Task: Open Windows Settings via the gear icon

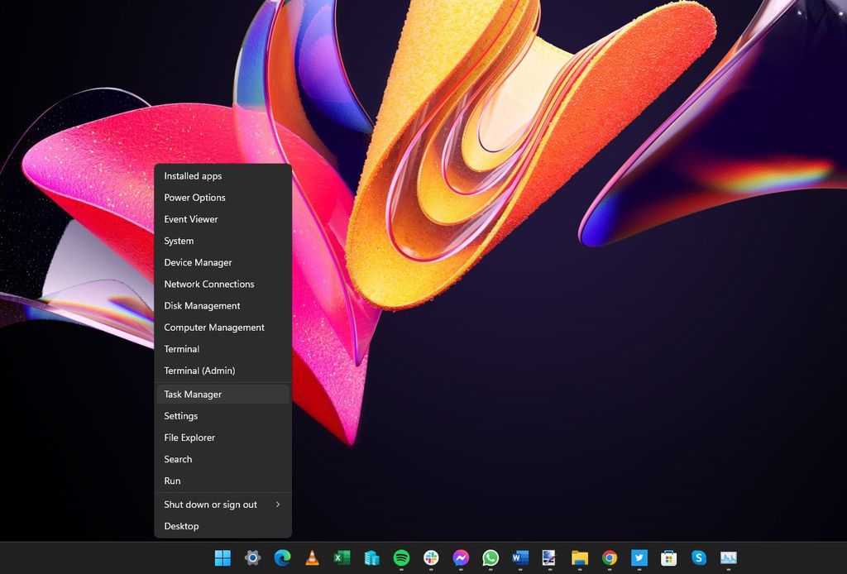Action: pos(251,557)
